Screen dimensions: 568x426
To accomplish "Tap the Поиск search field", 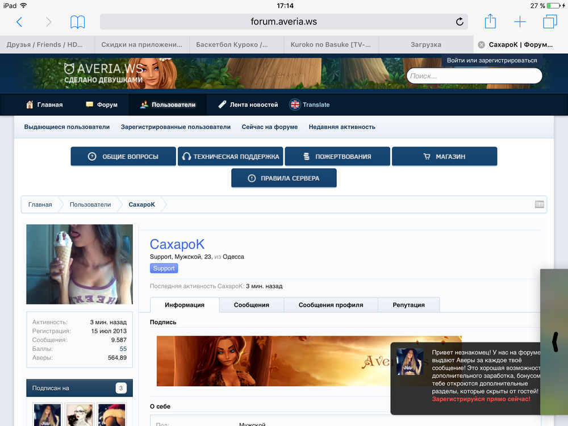I will 474,76.
